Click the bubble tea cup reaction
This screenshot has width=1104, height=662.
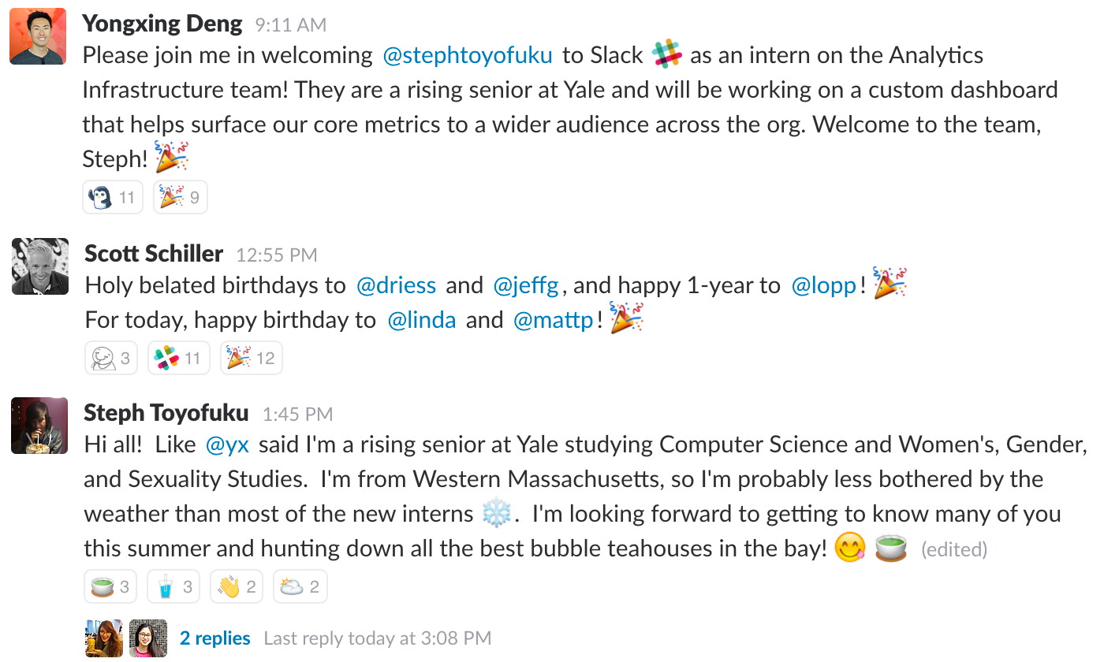pos(173,587)
